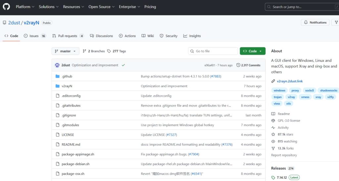The width and height of the screenshot is (339, 181).
Task: Click the branch icon beside 2 Branches
Action: 84,51
